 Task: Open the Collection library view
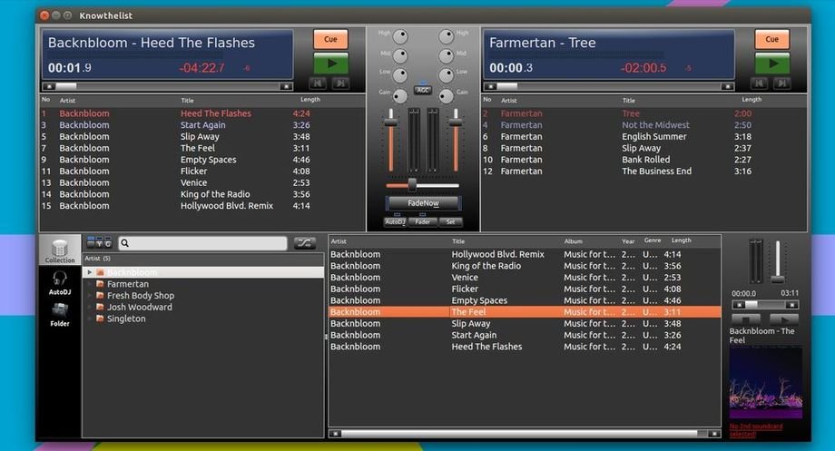point(60,250)
